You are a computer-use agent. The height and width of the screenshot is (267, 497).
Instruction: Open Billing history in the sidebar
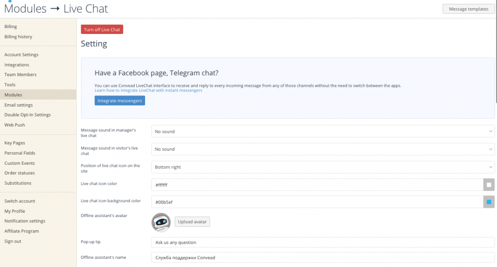[18, 37]
